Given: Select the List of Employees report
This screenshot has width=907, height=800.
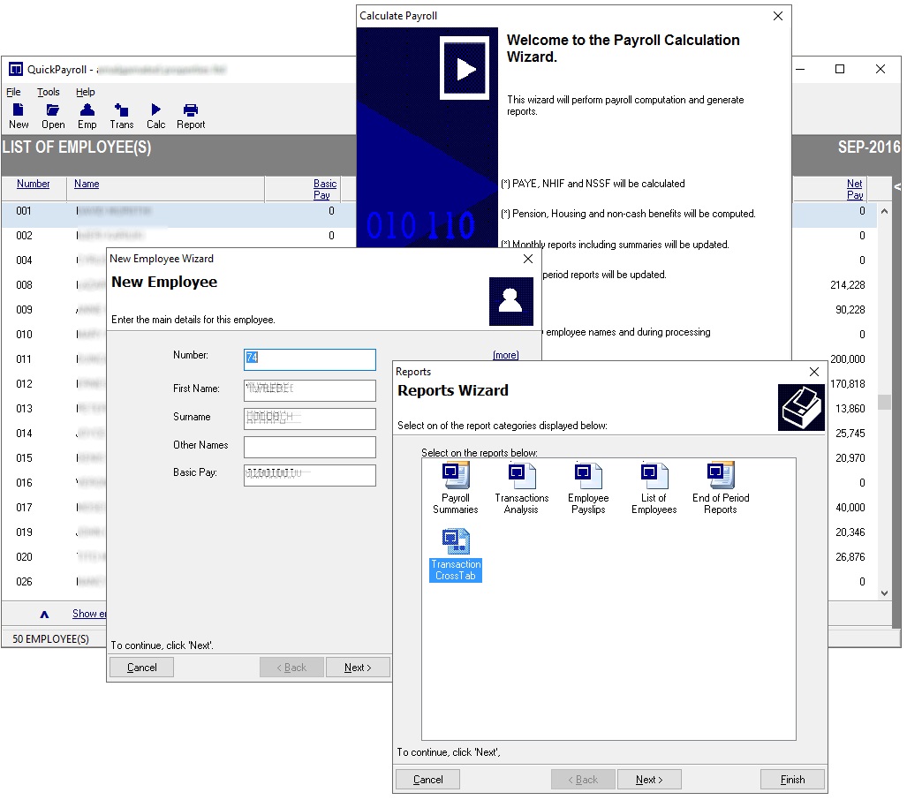Looking at the screenshot, I should (x=654, y=481).
